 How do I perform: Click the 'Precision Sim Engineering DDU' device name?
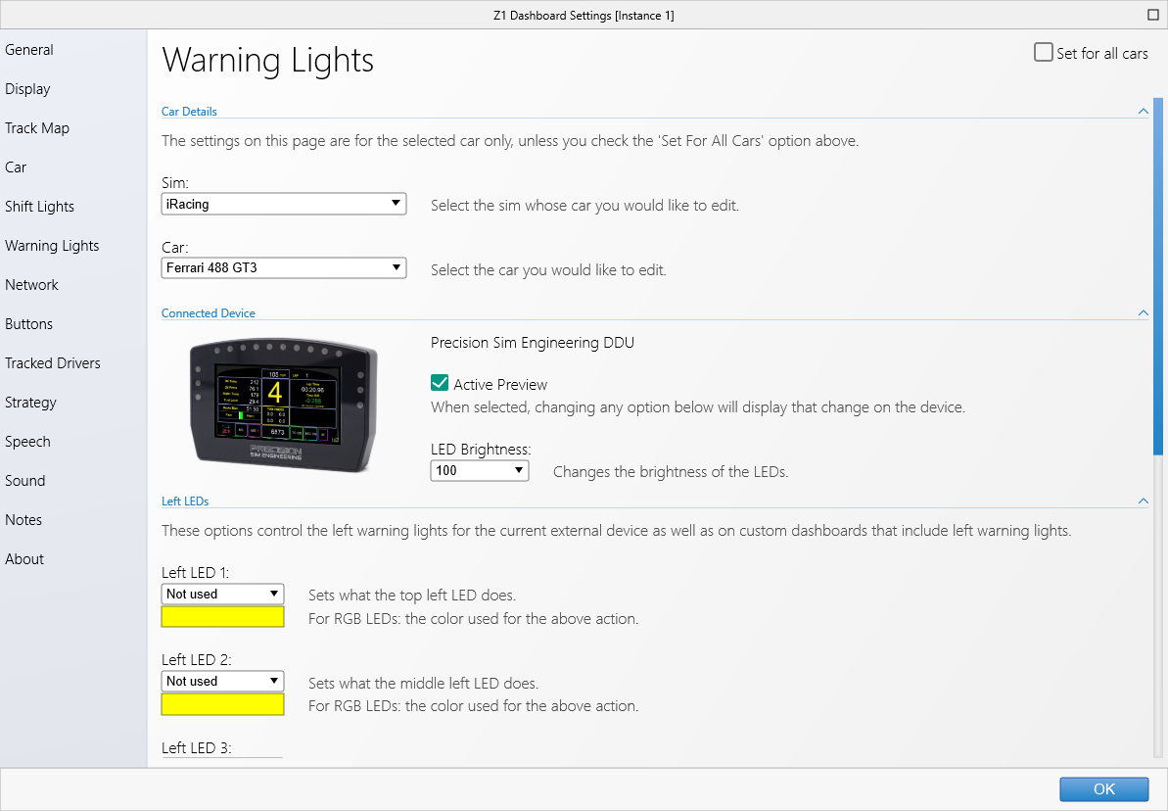533,343
